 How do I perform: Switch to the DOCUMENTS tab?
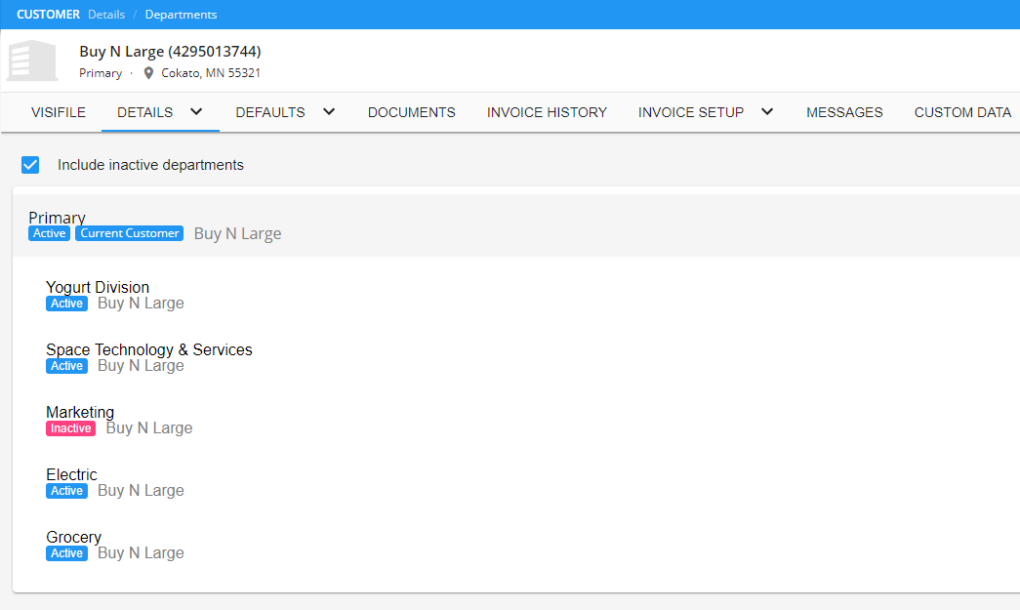[412, 112]
